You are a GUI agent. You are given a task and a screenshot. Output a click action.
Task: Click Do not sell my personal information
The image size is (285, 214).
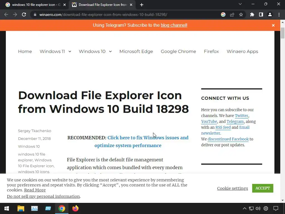[43, 196]
